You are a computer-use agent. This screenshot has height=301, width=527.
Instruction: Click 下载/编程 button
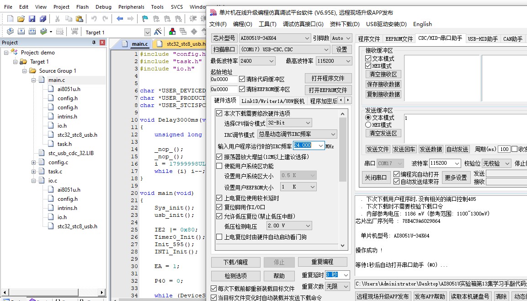click(235, 262)
